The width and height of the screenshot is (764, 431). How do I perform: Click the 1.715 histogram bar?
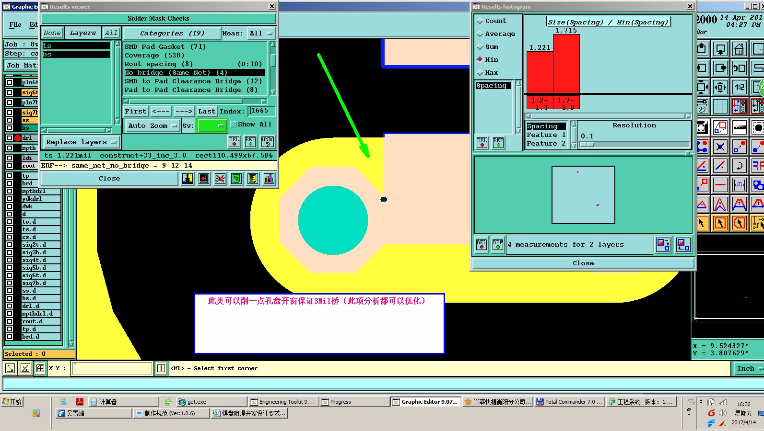click(566, 64)
